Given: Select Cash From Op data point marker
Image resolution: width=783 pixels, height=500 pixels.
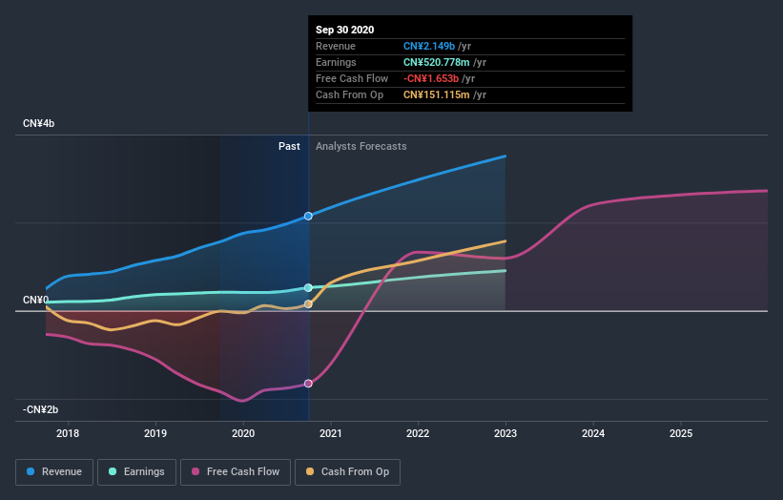Looking at the screenshot, I should click(x=308, y=304).
